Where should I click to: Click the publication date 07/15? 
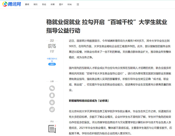tap(52, 46)
